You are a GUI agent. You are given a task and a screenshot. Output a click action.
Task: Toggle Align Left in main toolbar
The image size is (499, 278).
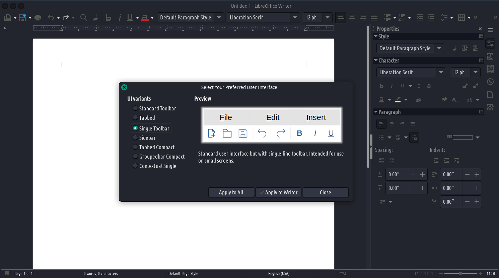(x=341, y=17)
